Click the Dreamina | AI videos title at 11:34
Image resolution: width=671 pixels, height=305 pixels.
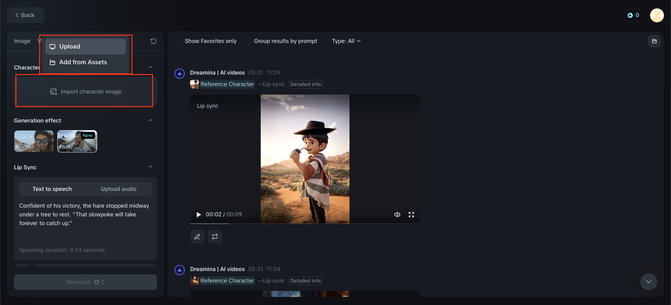pyautogui.click(x=217, y=269)
